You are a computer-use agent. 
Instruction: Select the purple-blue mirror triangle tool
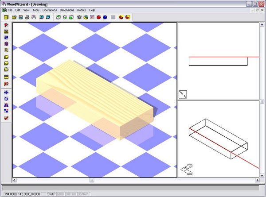tap(6, 104)
